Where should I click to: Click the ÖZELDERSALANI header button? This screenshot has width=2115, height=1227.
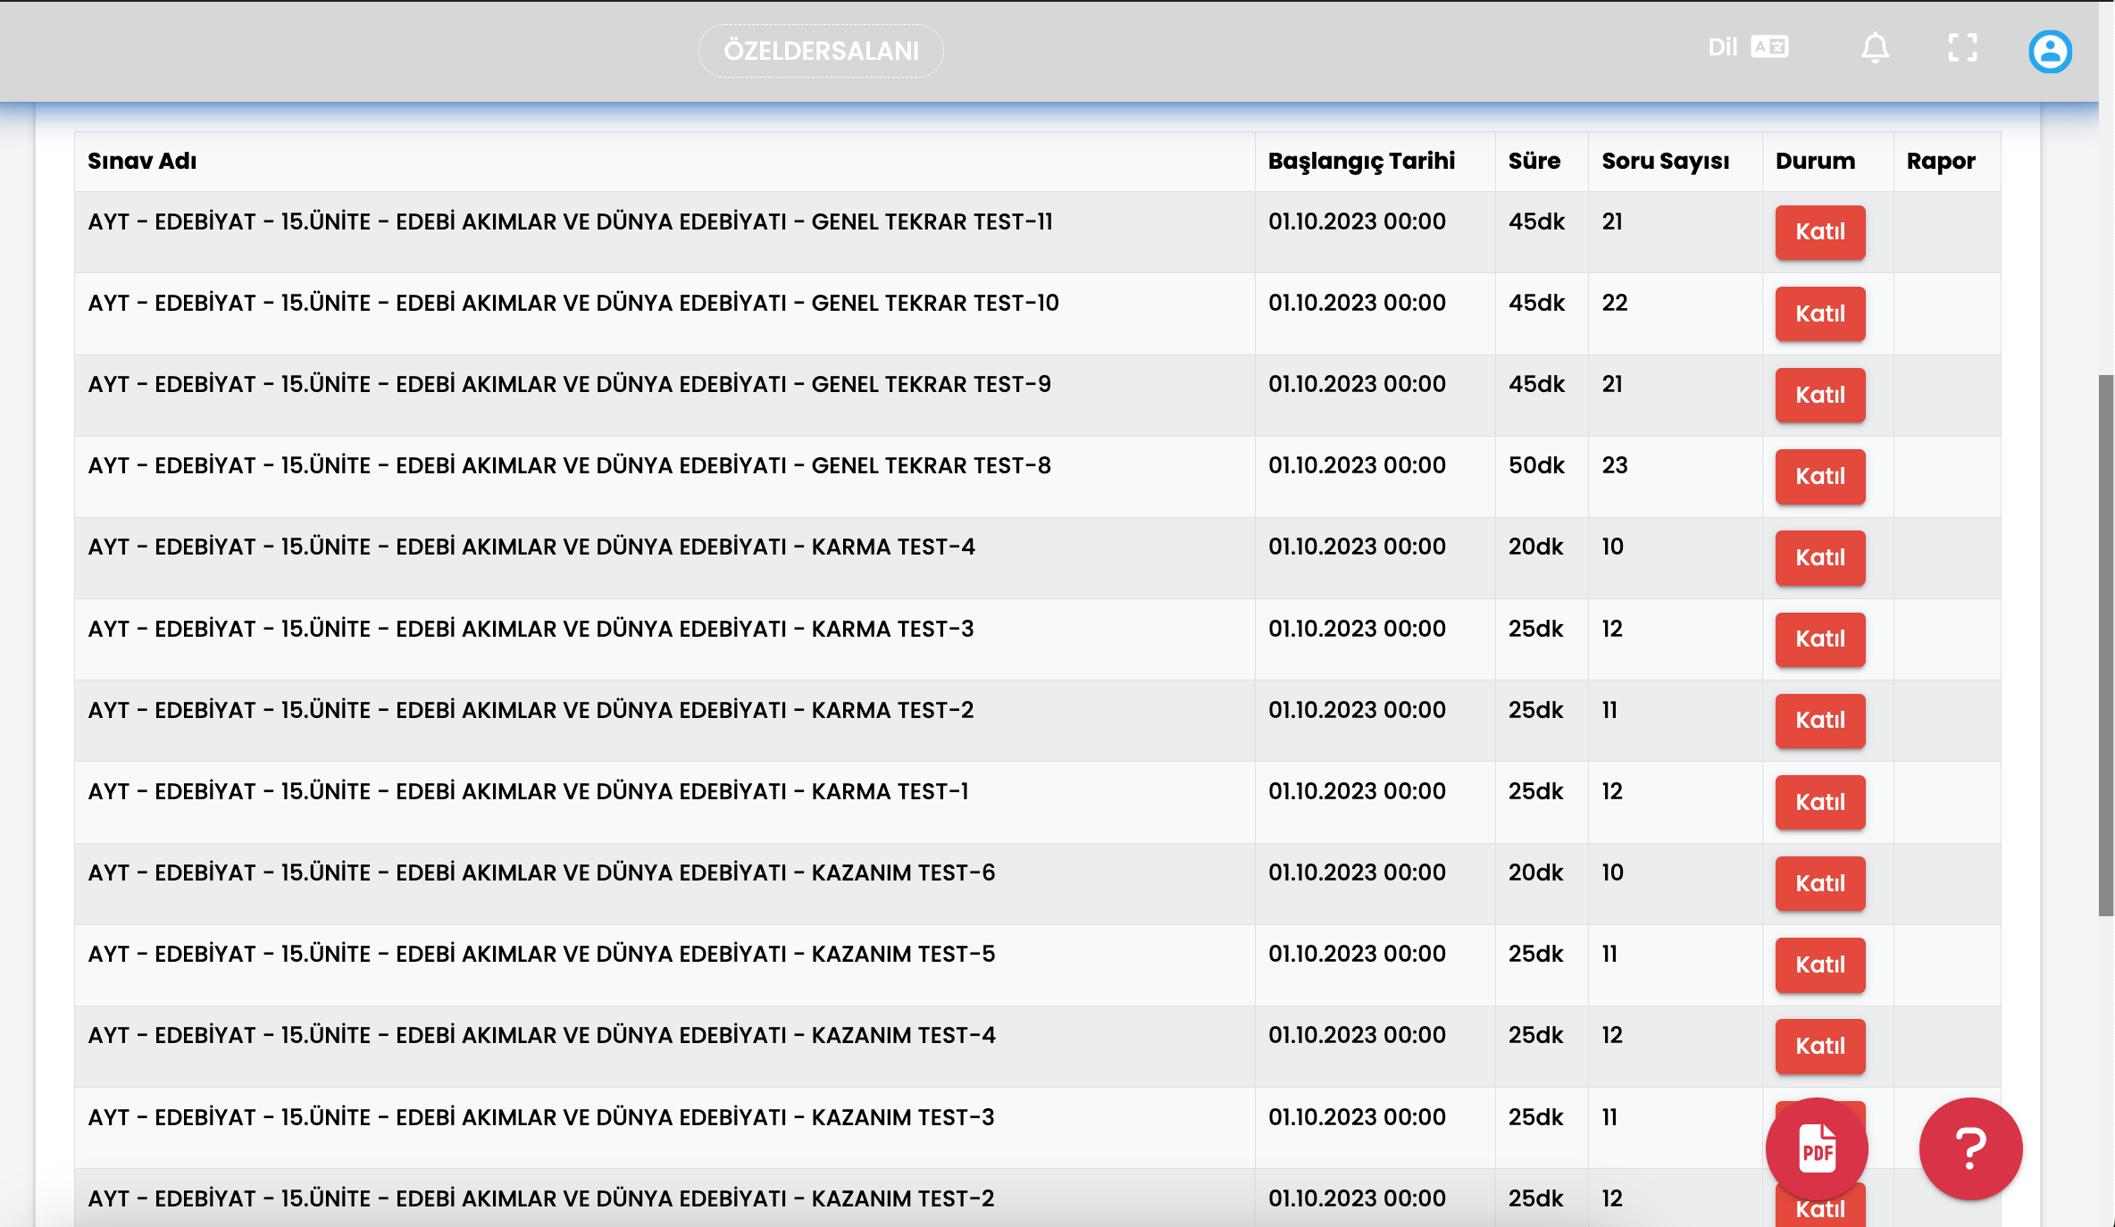(x=821, y=51)
